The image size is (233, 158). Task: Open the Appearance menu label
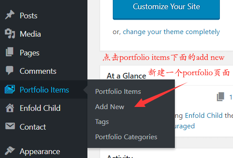[x=40, y=151]
